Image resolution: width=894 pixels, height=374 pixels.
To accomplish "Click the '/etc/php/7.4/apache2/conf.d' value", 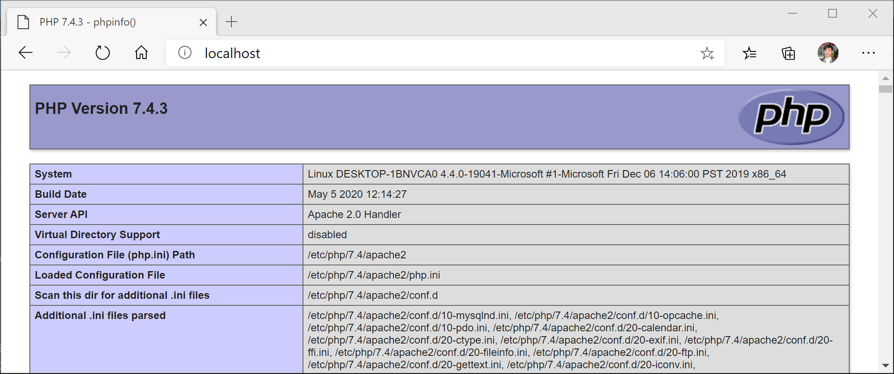I will (x=373, y=295).
